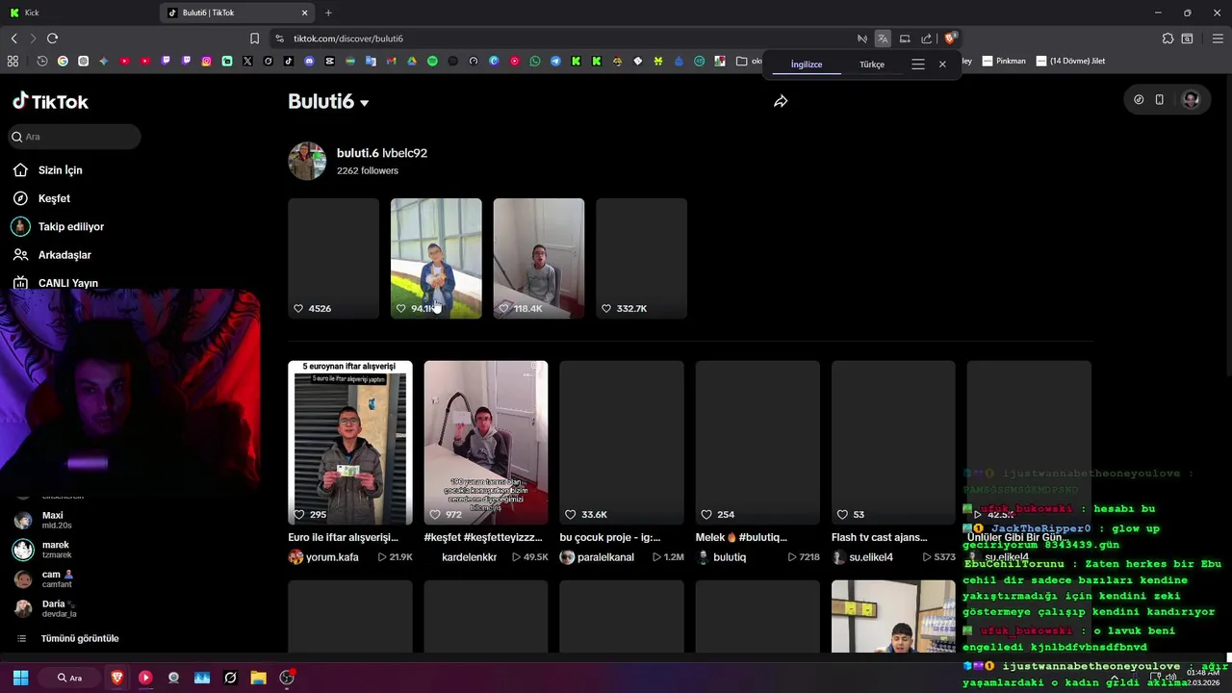This screenshot has height=693, width=1232.
Task: Open profile video with 94.1K likes
Action: click(x=436, y=258)
